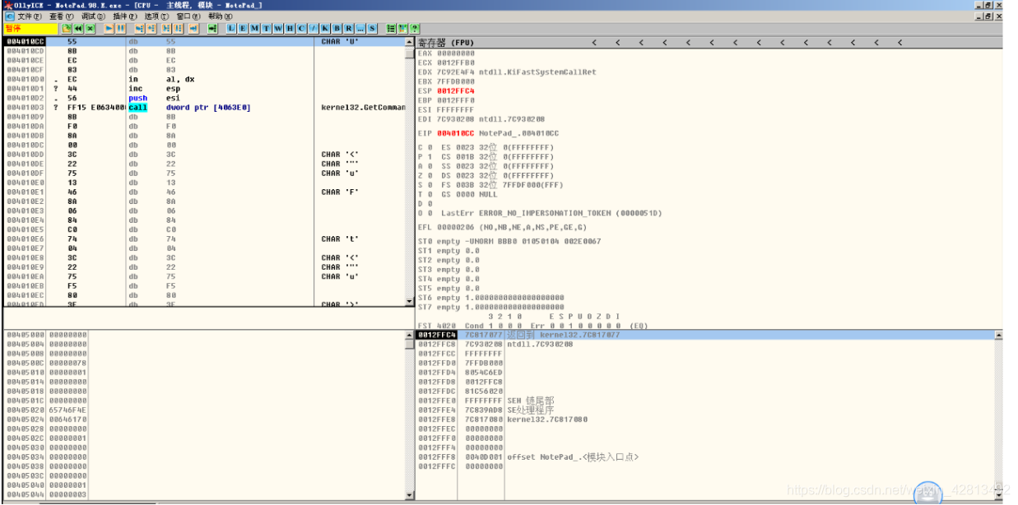This screenshot has width=1018, height=505.
Task: Open Patches window with slash button
Action: 314,28
